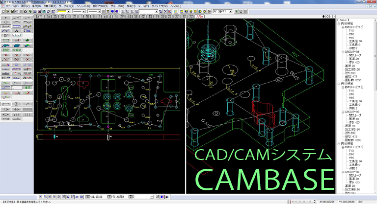The image size is (377, 204).
Task: Switch to layer tab 50
Action: (136, 17)
